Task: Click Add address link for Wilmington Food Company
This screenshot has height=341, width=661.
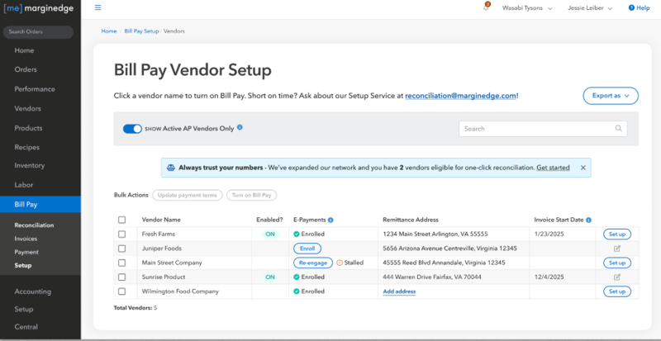Action: (x=399, y=291)
